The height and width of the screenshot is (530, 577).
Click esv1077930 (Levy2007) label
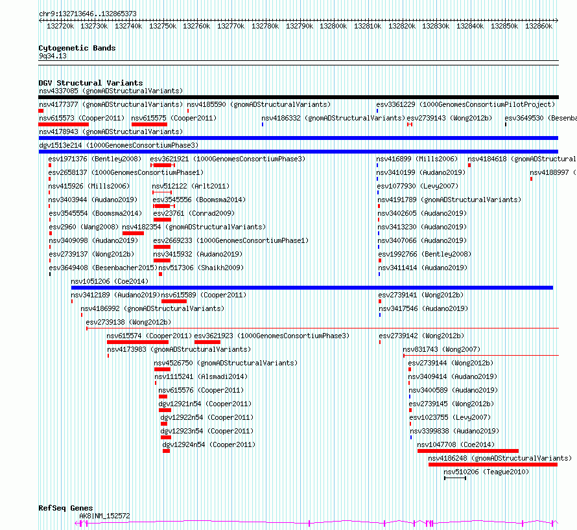pyautogui.click(x=418, y=186)
